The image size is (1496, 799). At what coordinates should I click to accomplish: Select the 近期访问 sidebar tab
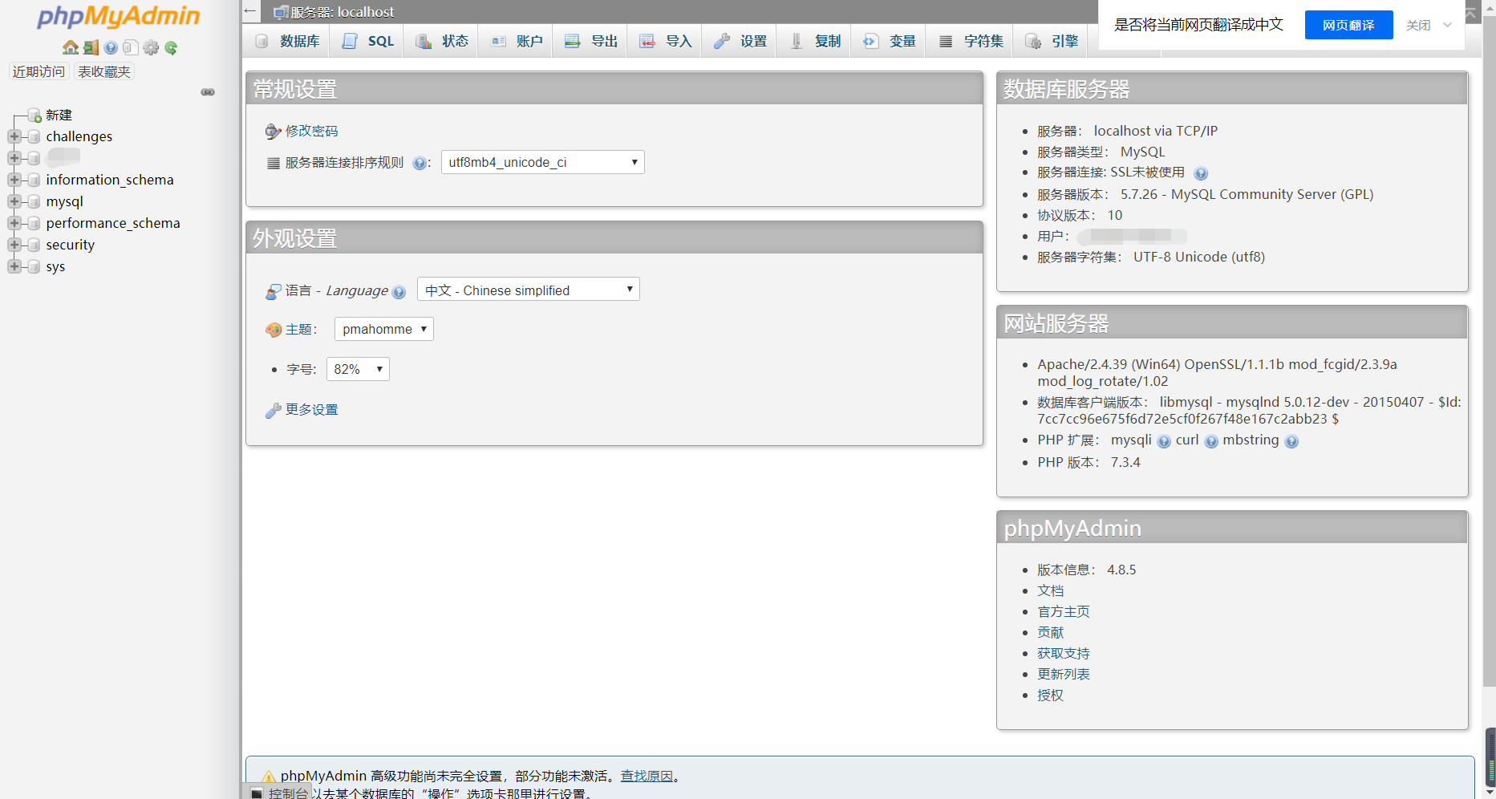tap(39, 71)
